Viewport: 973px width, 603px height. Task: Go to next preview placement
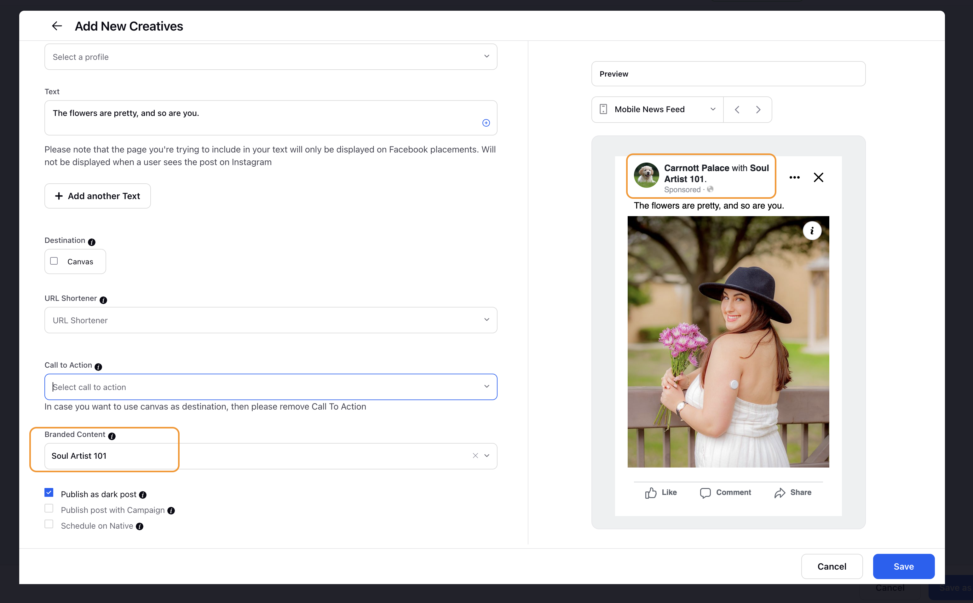[758, 109]
